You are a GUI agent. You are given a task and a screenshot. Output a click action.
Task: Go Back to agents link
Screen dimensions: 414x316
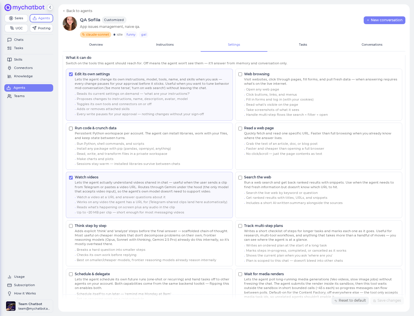[77, 11]
